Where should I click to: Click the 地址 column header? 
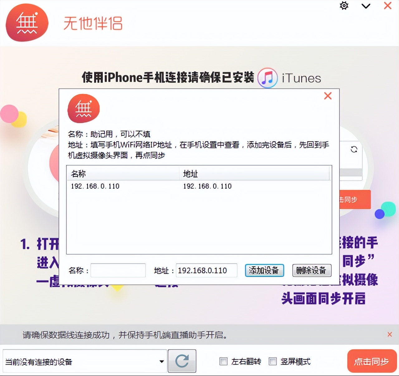[190, 173]
